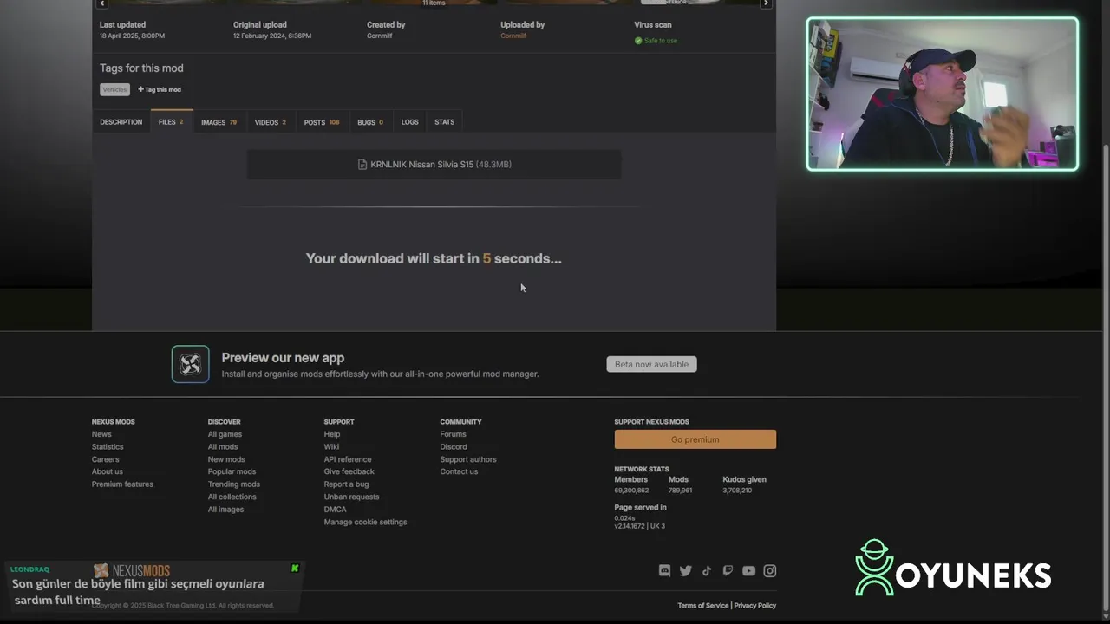Image resolution: width=1110 pixels, height=624 pixels.
Task: Open the News footer link
Action: (101, 434)
